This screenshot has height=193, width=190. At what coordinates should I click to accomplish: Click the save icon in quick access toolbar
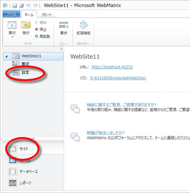[x=15, y=6]
